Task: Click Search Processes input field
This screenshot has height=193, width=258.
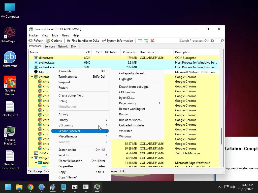Action: tap(200, 41)
